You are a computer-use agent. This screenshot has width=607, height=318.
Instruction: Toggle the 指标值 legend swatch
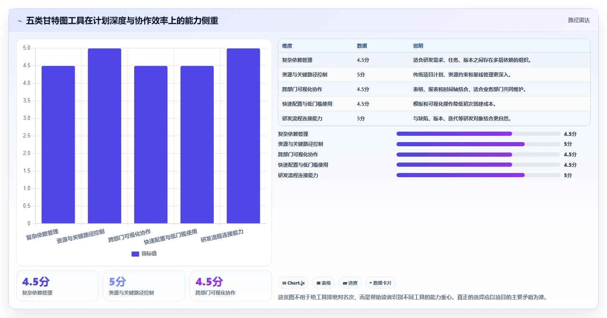(x=135, y=254)
